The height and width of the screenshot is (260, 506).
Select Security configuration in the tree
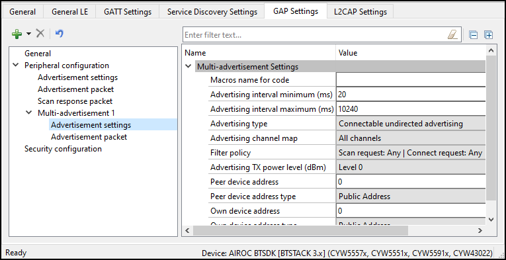click(x=63, y=149)
